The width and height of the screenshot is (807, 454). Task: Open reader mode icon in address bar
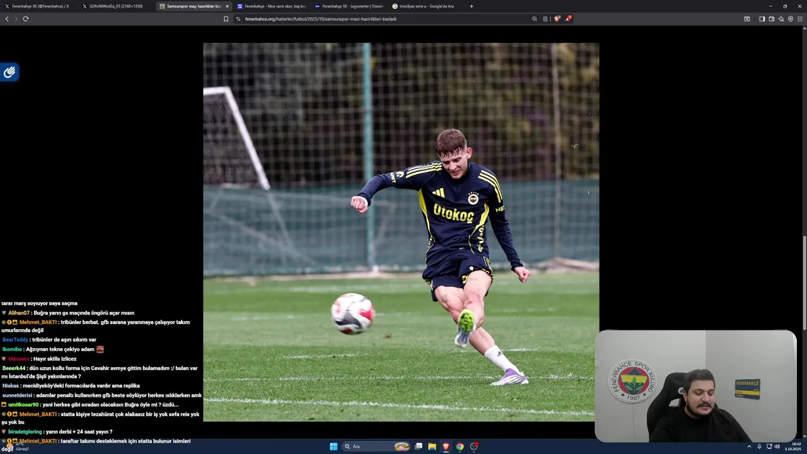(x=545, y=19)
